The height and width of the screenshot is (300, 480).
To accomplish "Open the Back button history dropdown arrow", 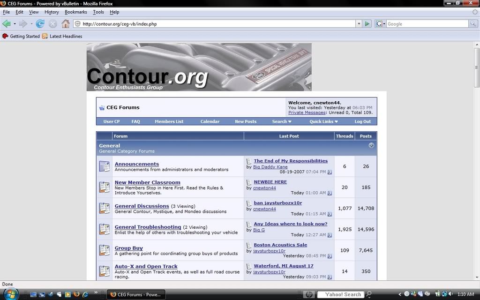I will tap(15, 23).
